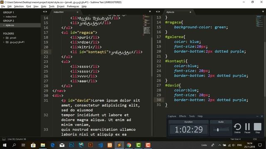Open XAMPP from taskbar
Viewport: 266px width, 149px height.
(110, 145)
